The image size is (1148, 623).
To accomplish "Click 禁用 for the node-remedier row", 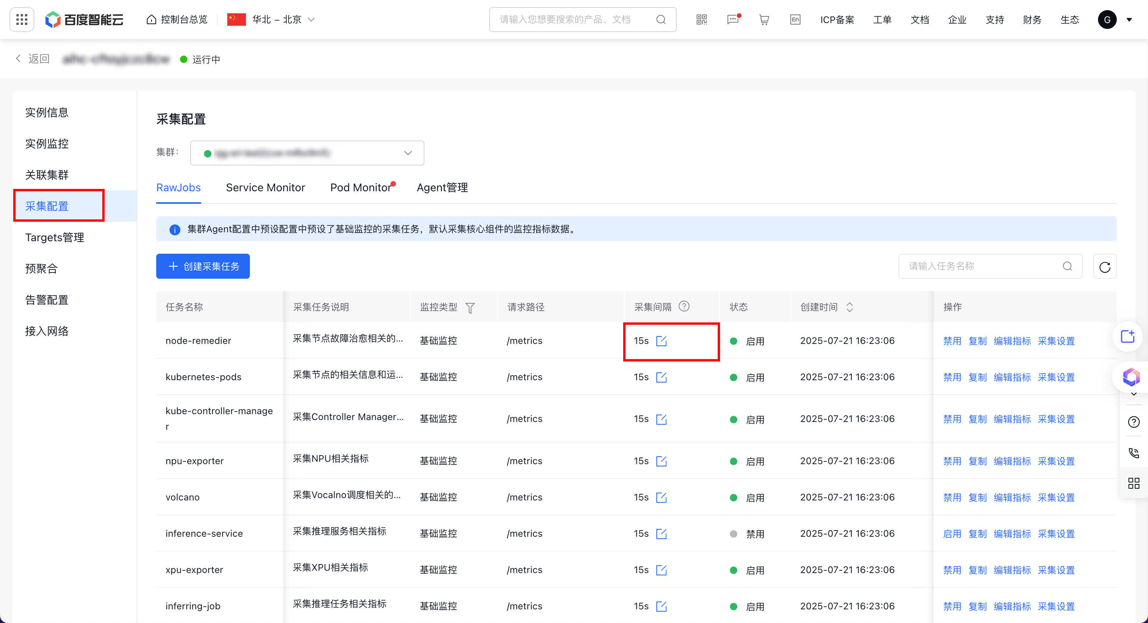I will [952, 341].
